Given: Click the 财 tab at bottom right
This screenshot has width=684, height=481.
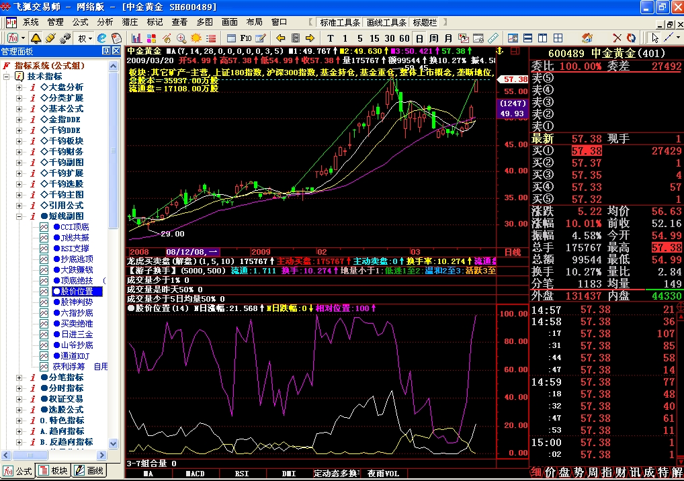Looking at the screenshot, I should click(x=620, y=472).
